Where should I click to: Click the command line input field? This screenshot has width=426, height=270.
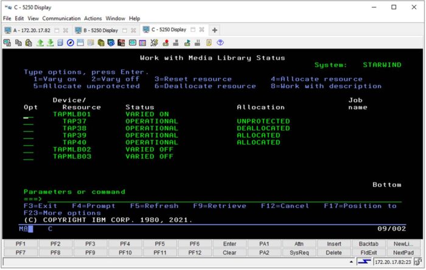[x=219, y=199]
